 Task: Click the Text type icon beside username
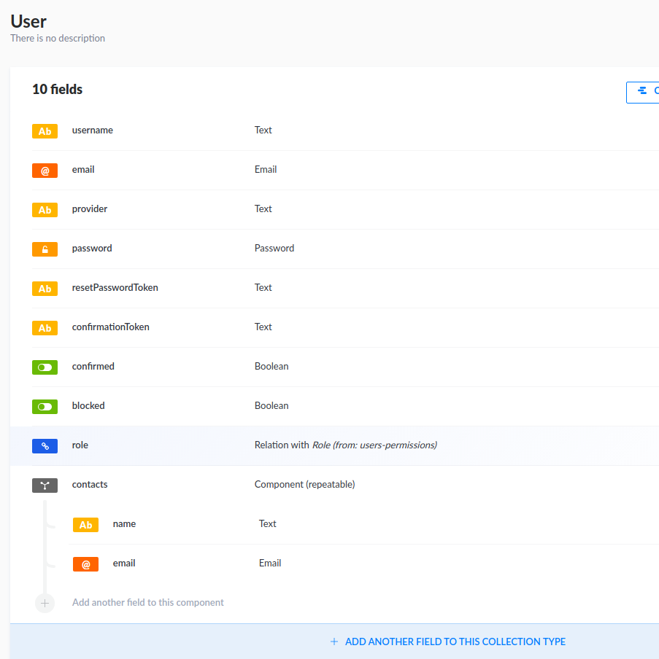point(44,130)
